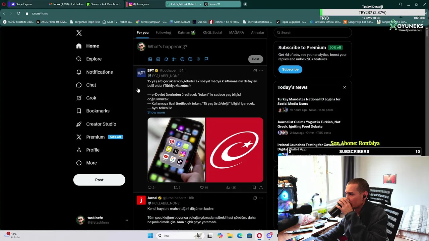Open more options on the Jurnal post
The image size is (429, 241).
tap(261, 198)
